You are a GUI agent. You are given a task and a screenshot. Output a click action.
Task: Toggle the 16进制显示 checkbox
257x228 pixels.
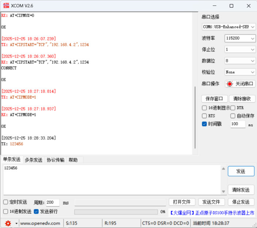coord(204,108)
